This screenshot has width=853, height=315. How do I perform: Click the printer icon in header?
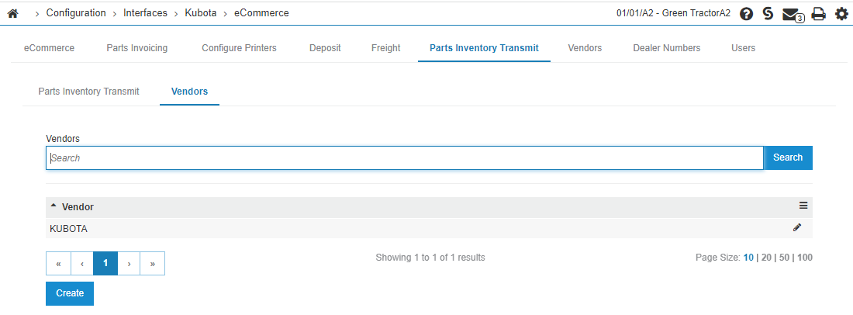tap(818, 14)
